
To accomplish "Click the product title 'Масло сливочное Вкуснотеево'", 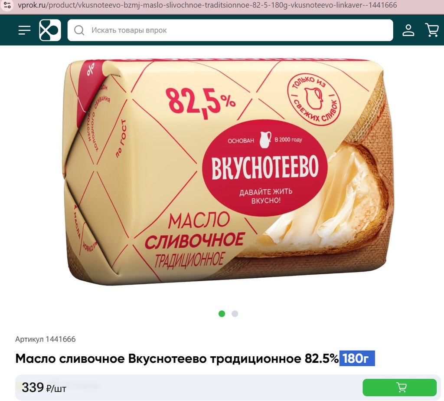I will [x=111, y=358].
